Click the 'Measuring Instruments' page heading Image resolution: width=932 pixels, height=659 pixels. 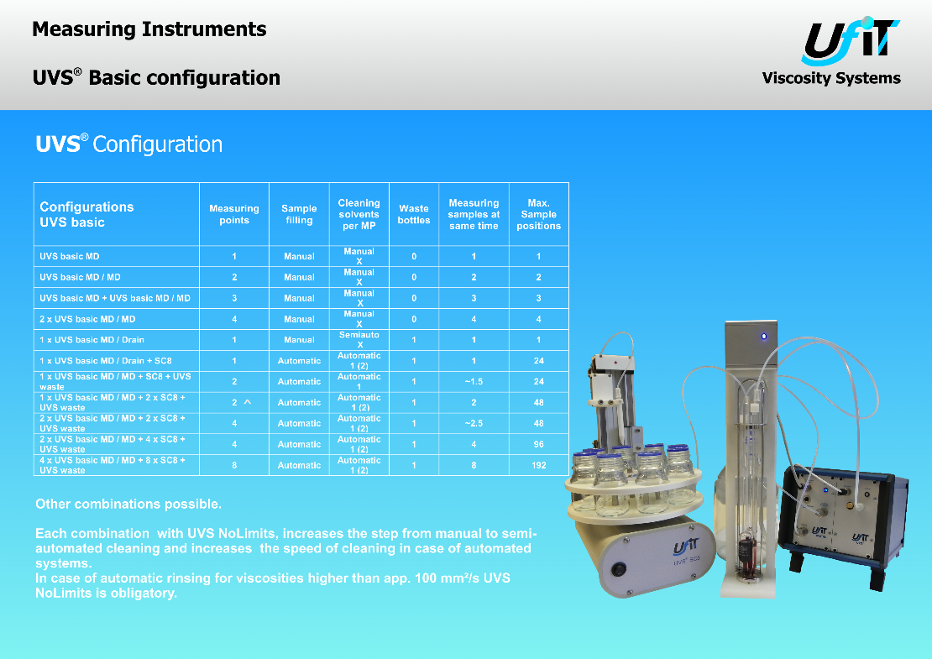click(149, 29)
